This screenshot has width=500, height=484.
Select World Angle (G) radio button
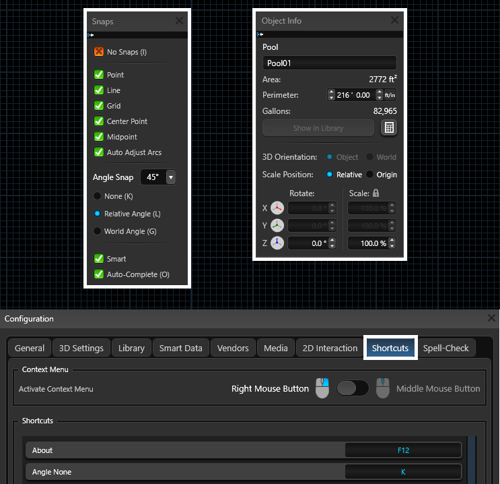pos(98,231)
